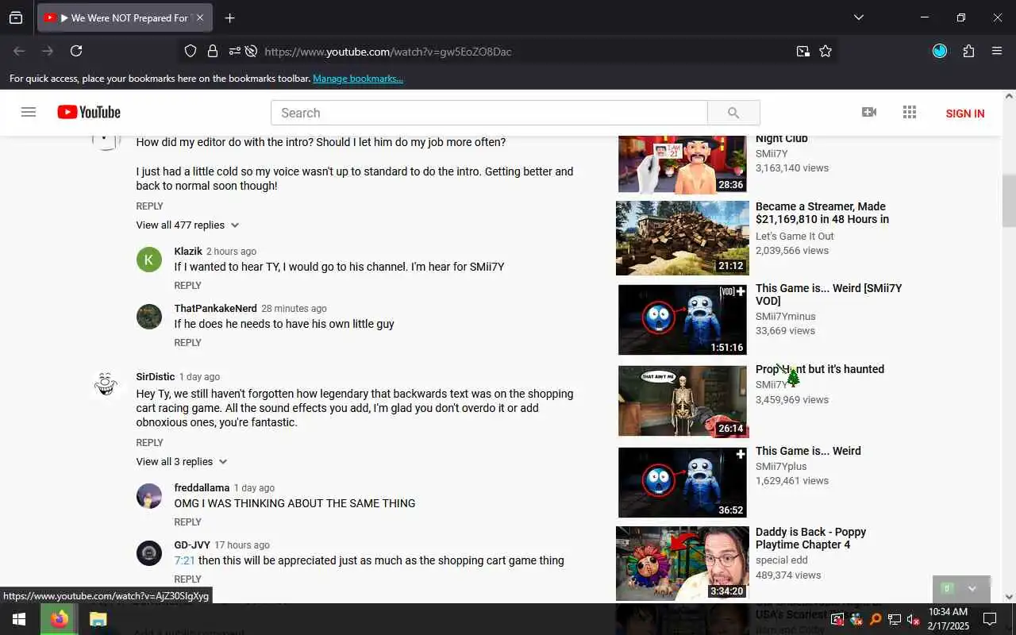Reply to freddallama's comment
The image size is (1016, 635).
click(187, 522)
